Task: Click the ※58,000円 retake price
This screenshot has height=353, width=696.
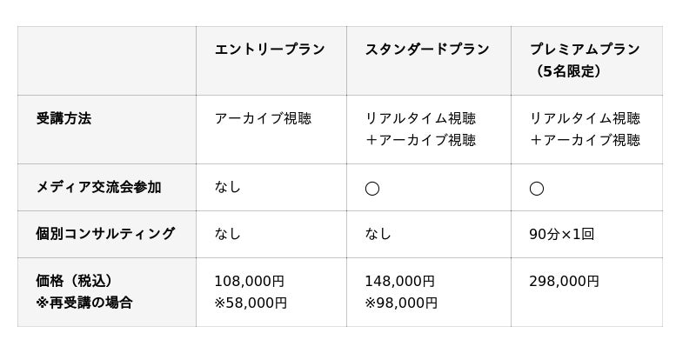Action: (251, 303)
